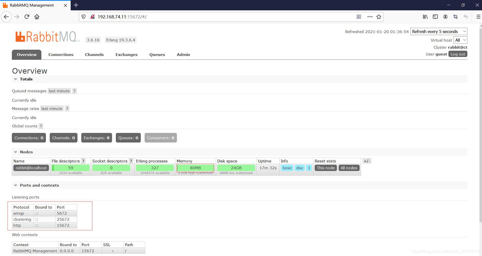Click the Channels: 0 count button
The width and height of the screenshot is (482, 256).
[x=64, y=138]
